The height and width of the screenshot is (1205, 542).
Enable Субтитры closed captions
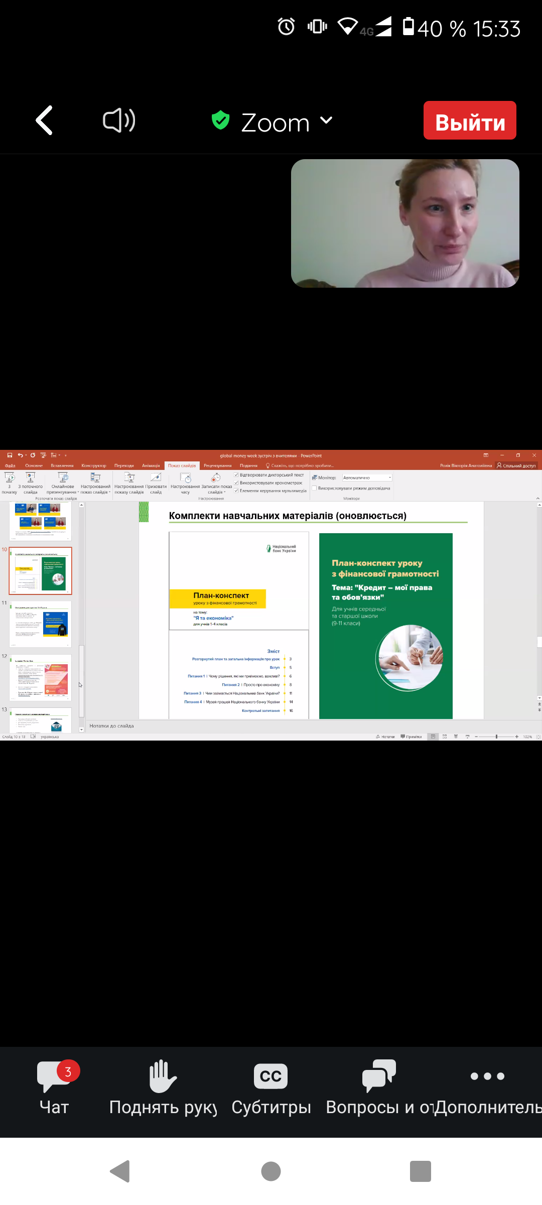271,1086
